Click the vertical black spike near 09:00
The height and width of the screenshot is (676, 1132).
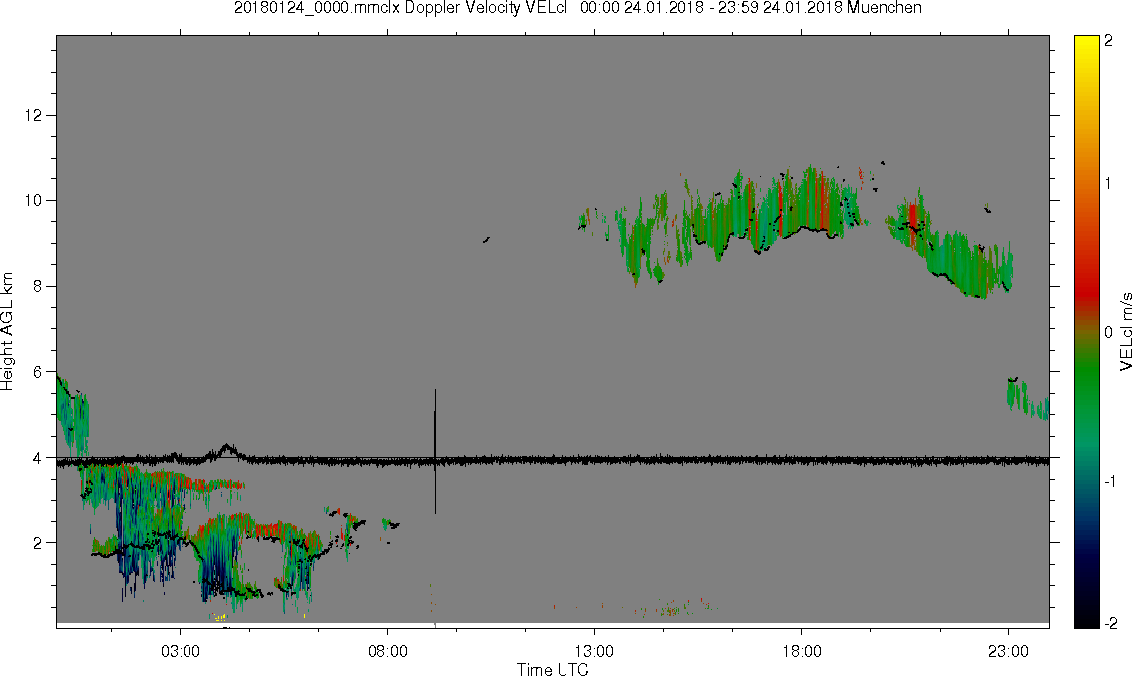[x=435, y=451]
